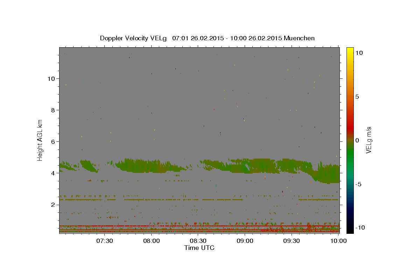Click the 'Height AGL km' y-axis label
Image resolution: width=420 pixels, height=280 pixels.
[x=40, y=140]
